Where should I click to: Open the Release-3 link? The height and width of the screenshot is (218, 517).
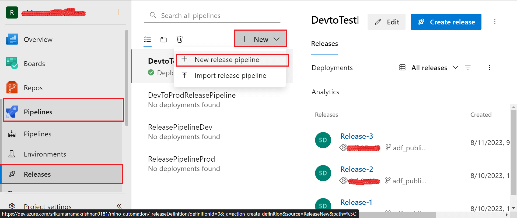click(x=357, y=136)
